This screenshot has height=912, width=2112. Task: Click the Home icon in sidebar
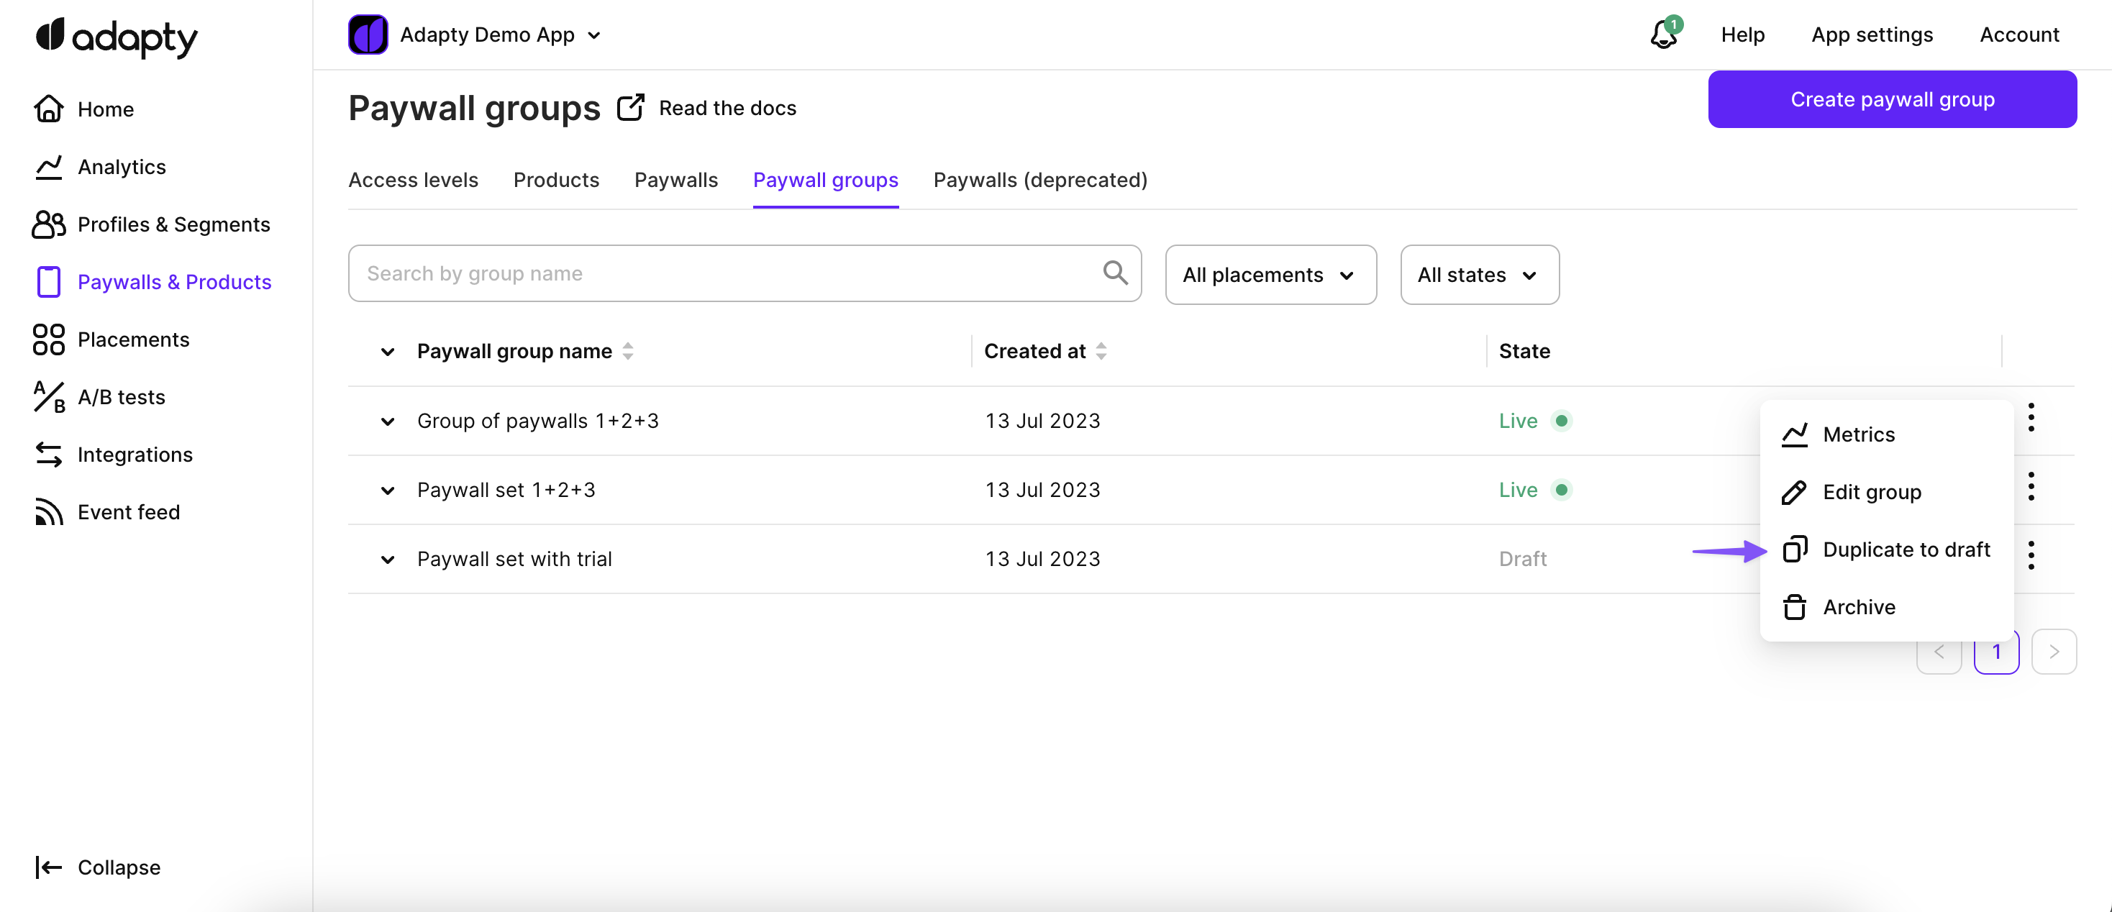[x=48, y=109]
